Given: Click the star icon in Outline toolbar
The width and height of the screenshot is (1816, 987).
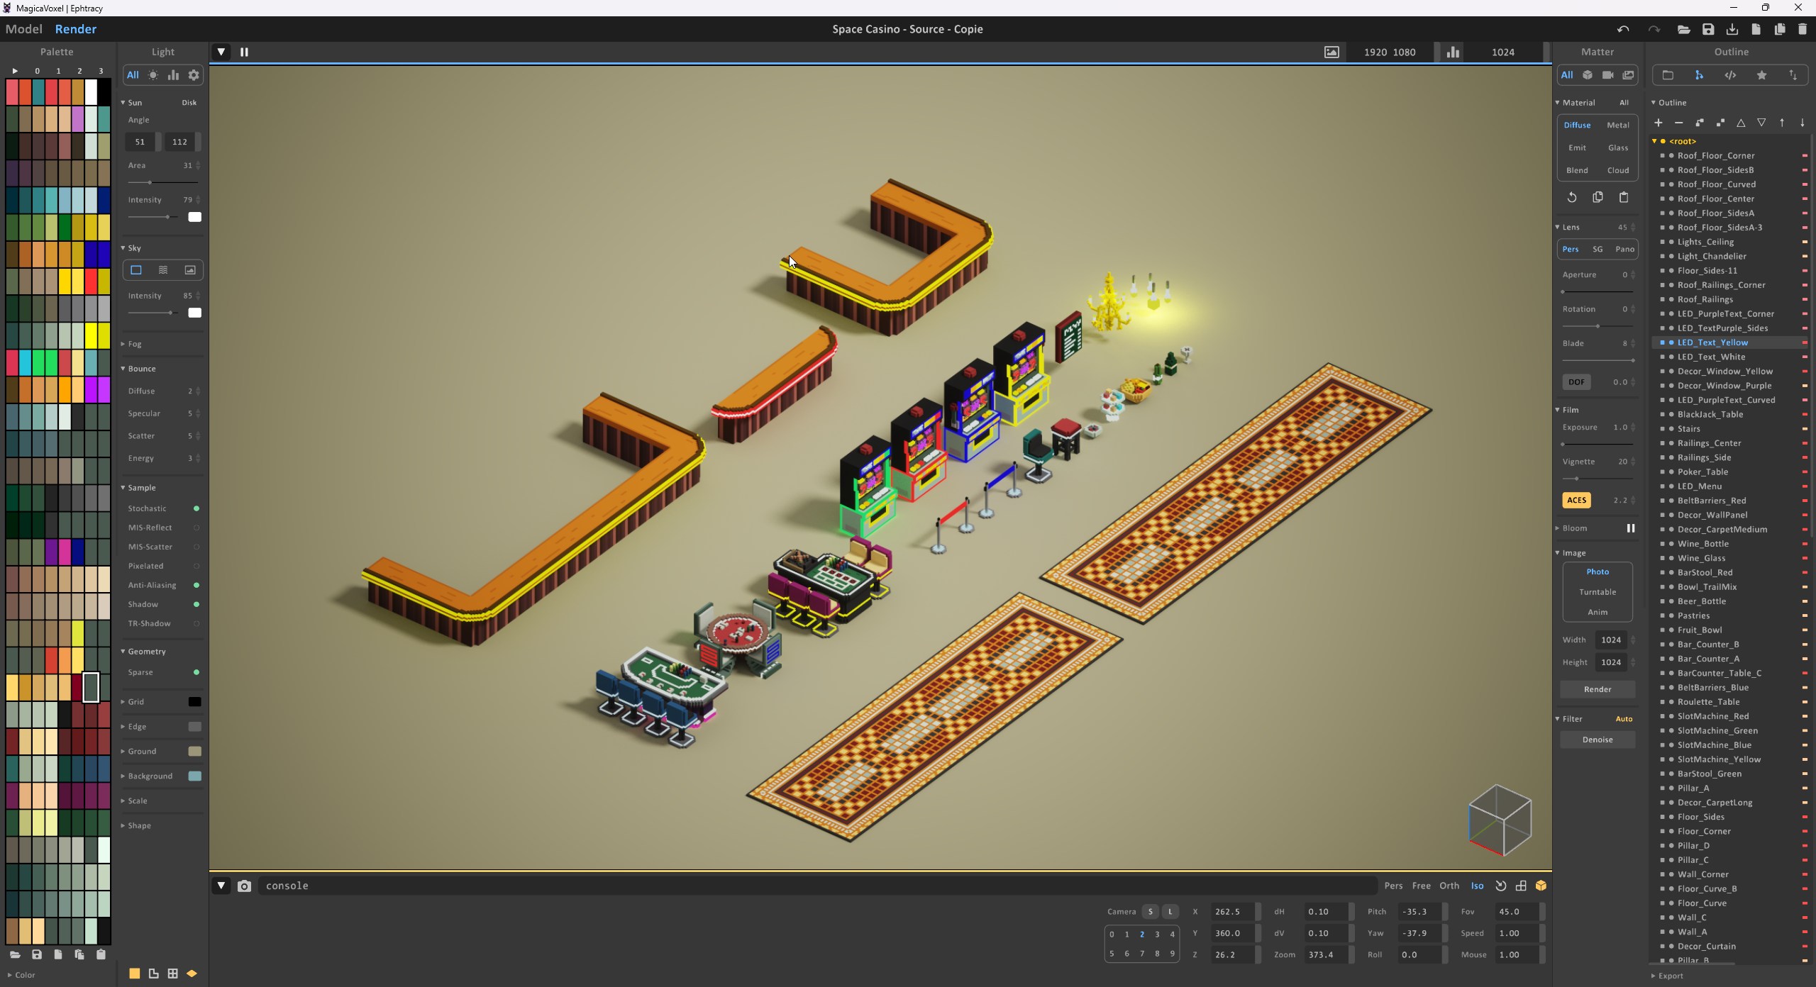Looking at the screenshot, I should [1761, 75].
